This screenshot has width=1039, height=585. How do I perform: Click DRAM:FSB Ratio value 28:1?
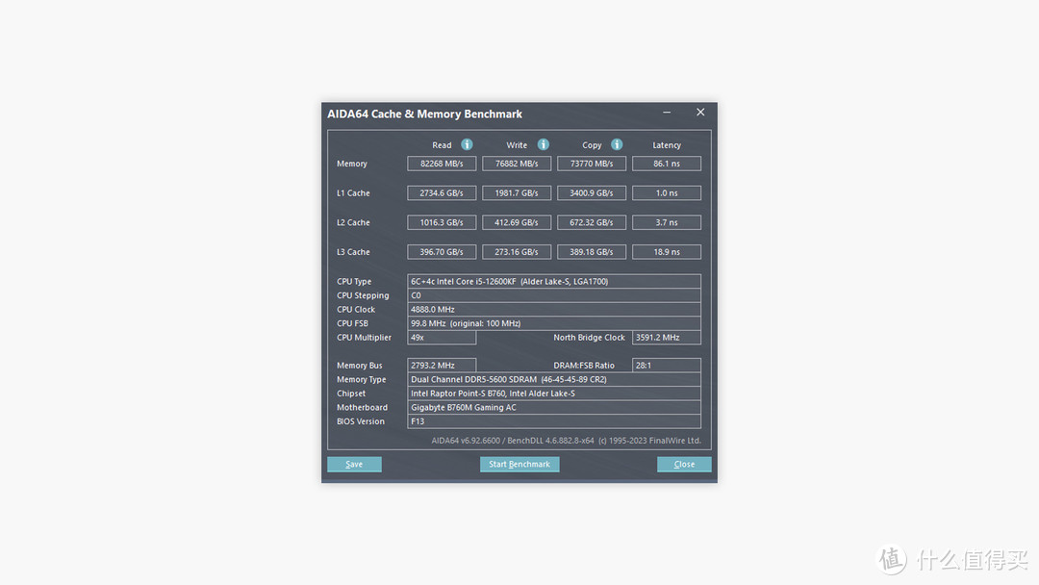click(667, 365)
